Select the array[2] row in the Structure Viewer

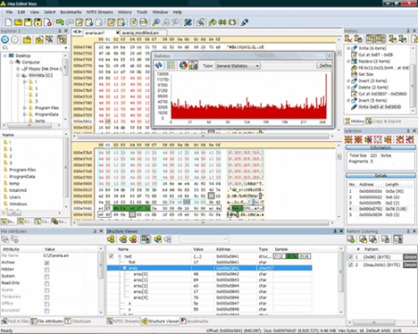[209, 286]
